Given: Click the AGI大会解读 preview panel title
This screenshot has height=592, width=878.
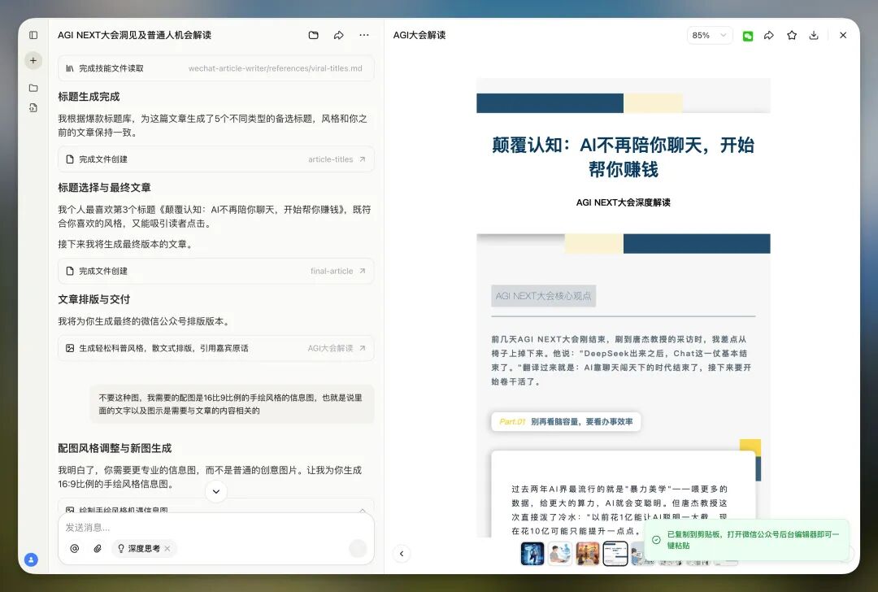Looking at the screenshot, I should pyautogui.click(x=419, y=35).
